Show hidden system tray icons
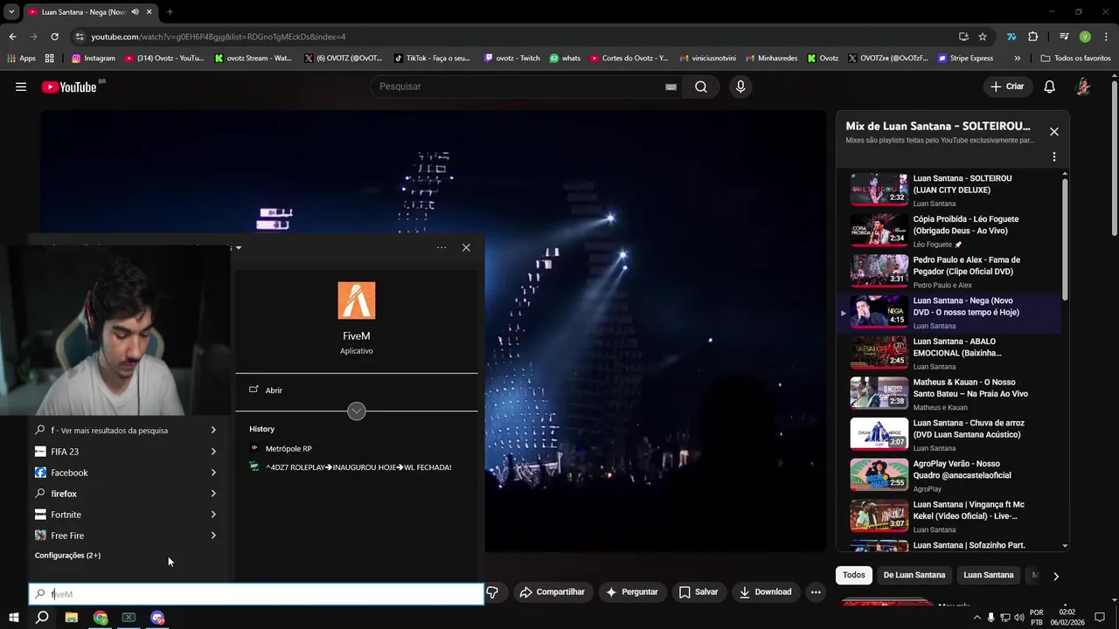1119x629 pixels. (977, 618)
